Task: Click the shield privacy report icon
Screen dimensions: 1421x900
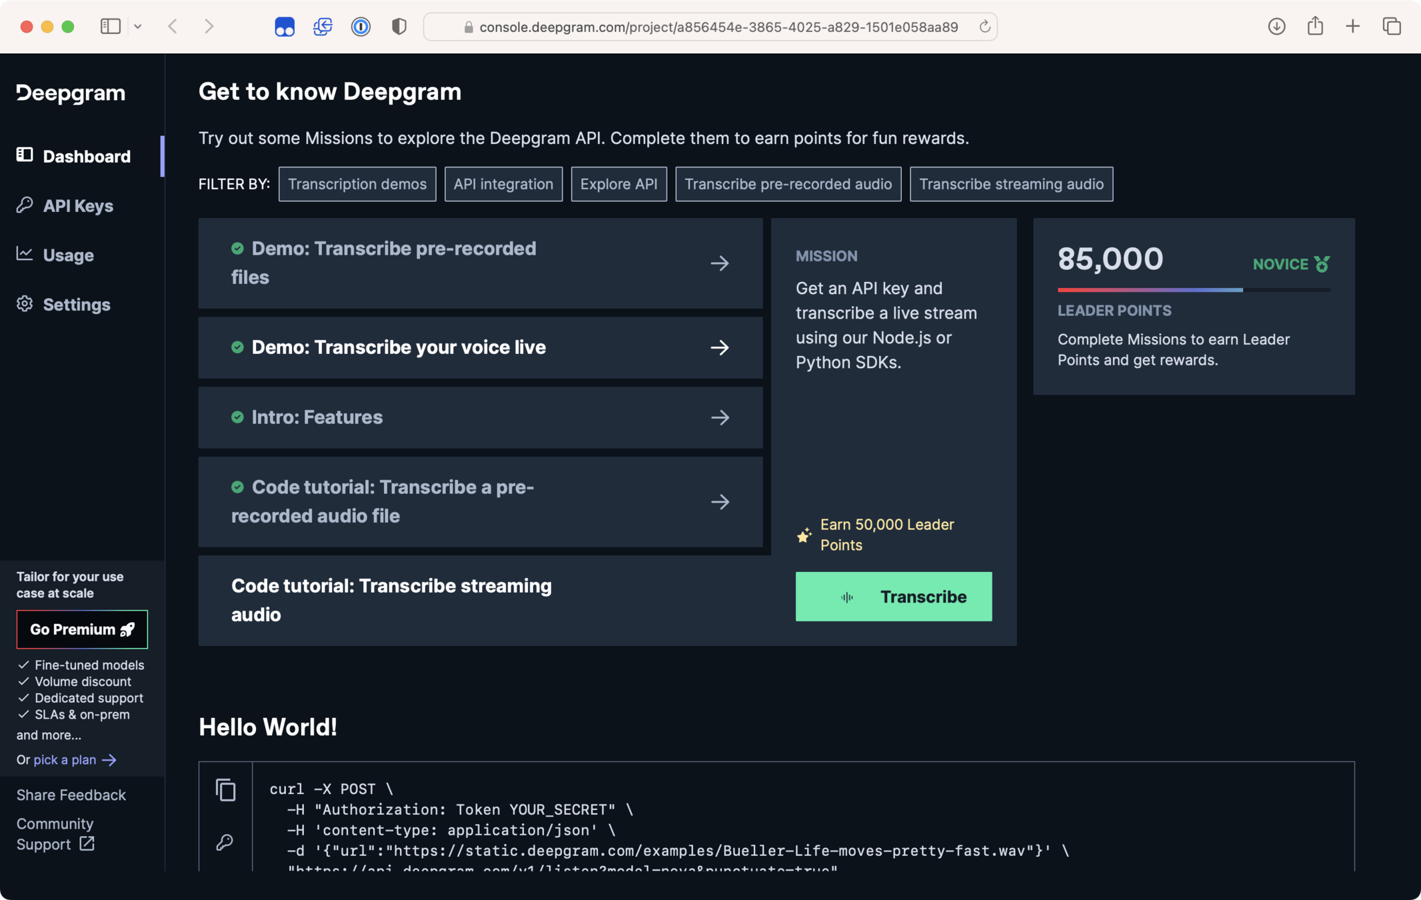Action: pos(399,27)
